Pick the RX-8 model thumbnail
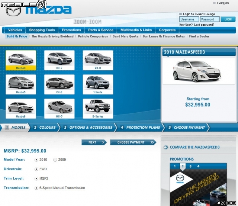The height and width of the screenshot is (206, 238). coord(98,60)
